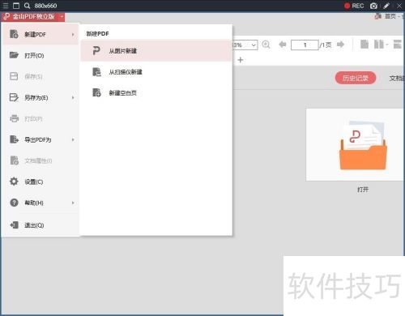Start recording with the REC button
The height and width of the screenshot is (316, 405).
click(x=354, y=6)
